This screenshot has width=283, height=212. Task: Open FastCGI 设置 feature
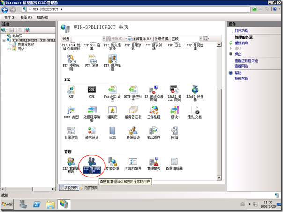coord(112,93)
